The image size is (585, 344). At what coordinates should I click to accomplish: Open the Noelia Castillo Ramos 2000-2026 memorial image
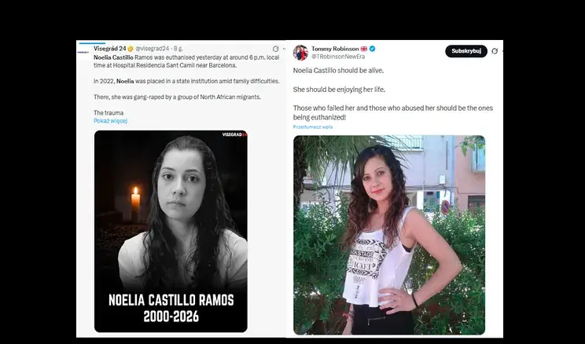coord(171,231)
